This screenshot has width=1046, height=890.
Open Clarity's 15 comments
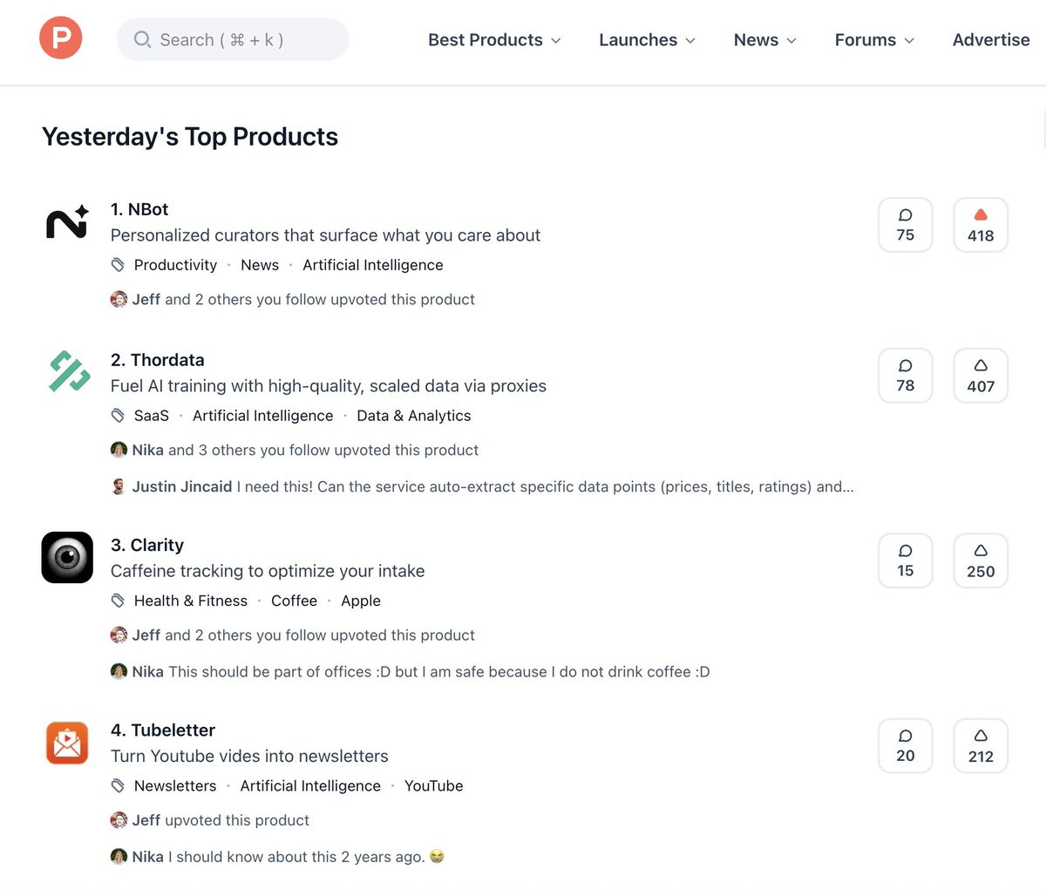point(906,560)
